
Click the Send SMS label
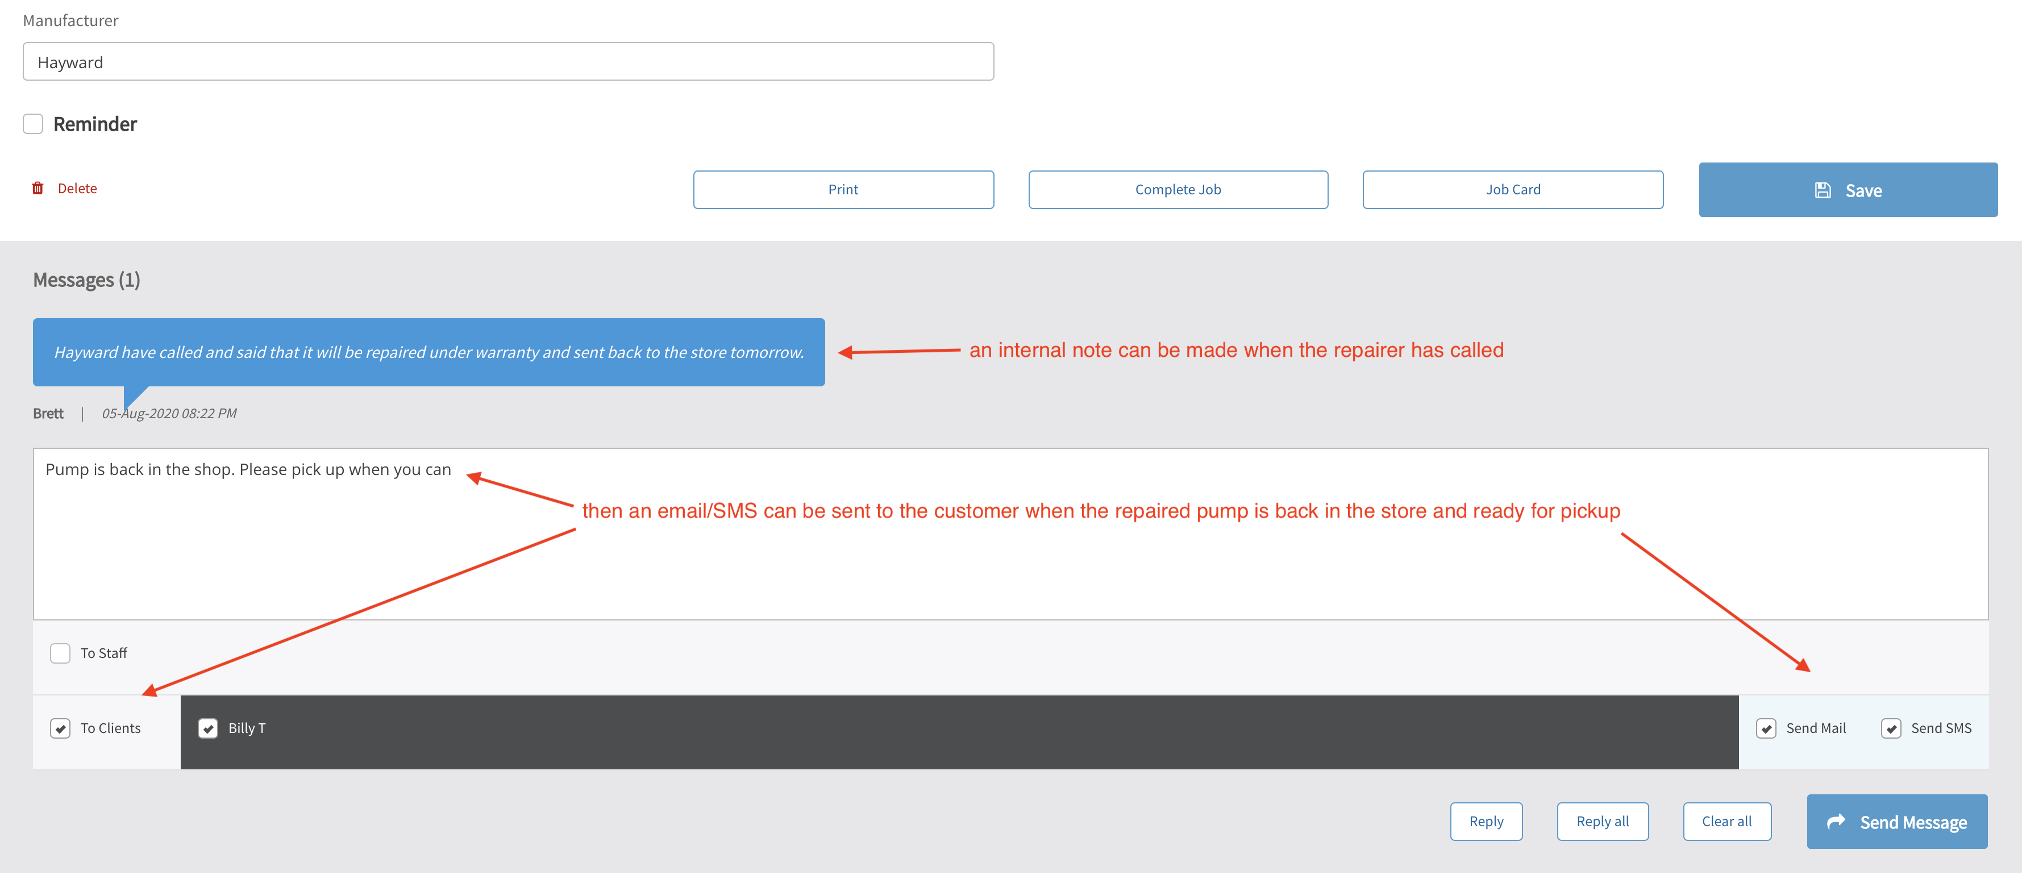(1940, 729)
